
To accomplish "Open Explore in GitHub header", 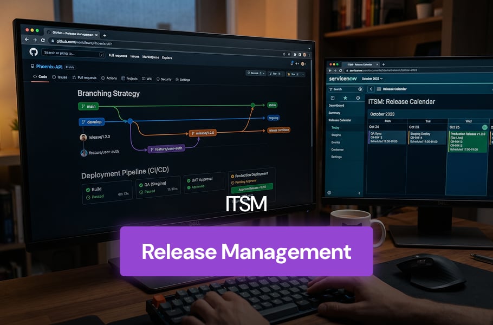I will coord(167,58).
